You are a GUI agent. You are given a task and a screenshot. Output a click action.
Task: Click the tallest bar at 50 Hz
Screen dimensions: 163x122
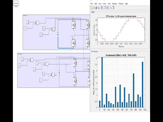point(102,82)
